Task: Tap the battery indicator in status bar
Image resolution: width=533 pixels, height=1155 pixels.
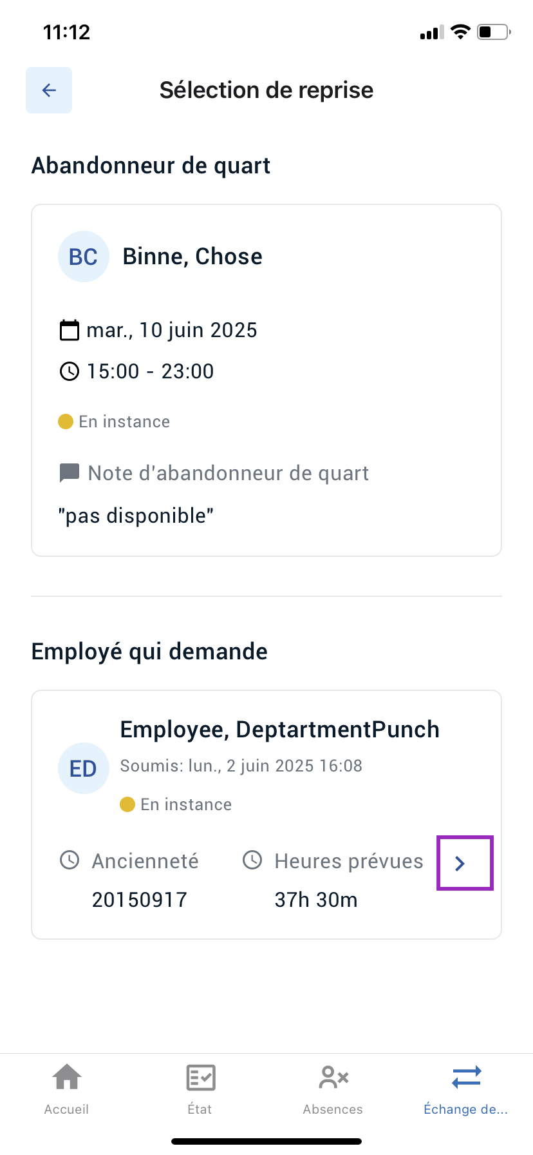Action: coord(494,32)
